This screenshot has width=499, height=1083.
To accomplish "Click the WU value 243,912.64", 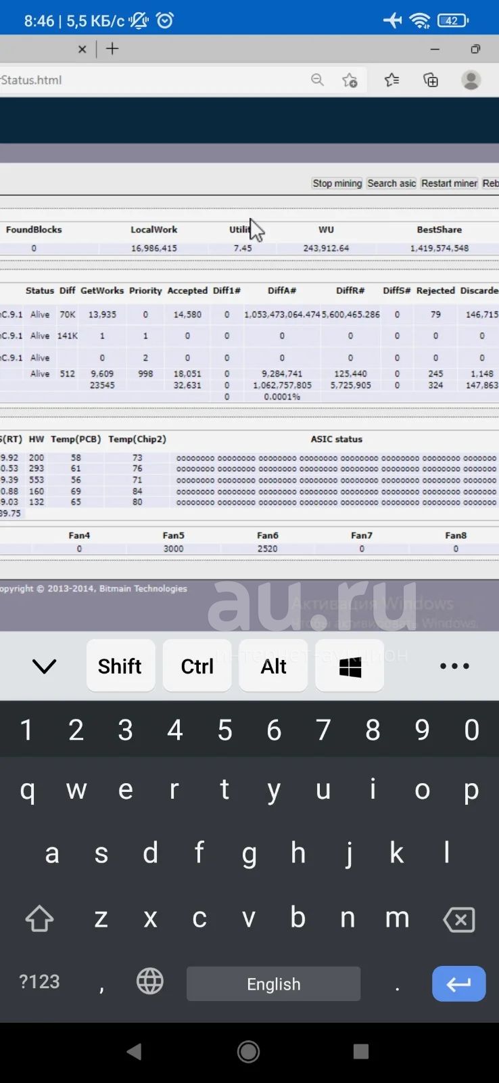I will pyautogui.click(x=326, y=248).
